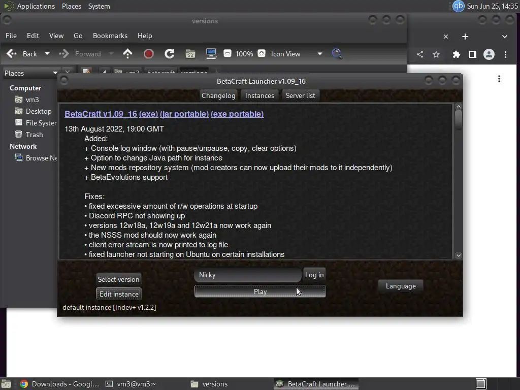The height and width of the screenshot is (390, 520).
Task: Open Chrome extensions puzzle icon
Action: pyautogui.click(x=457, y=54)
